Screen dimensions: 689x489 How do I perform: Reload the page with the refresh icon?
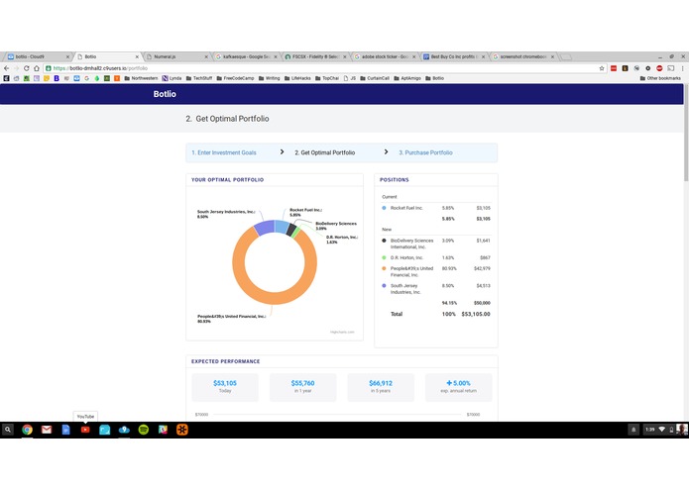27,68
